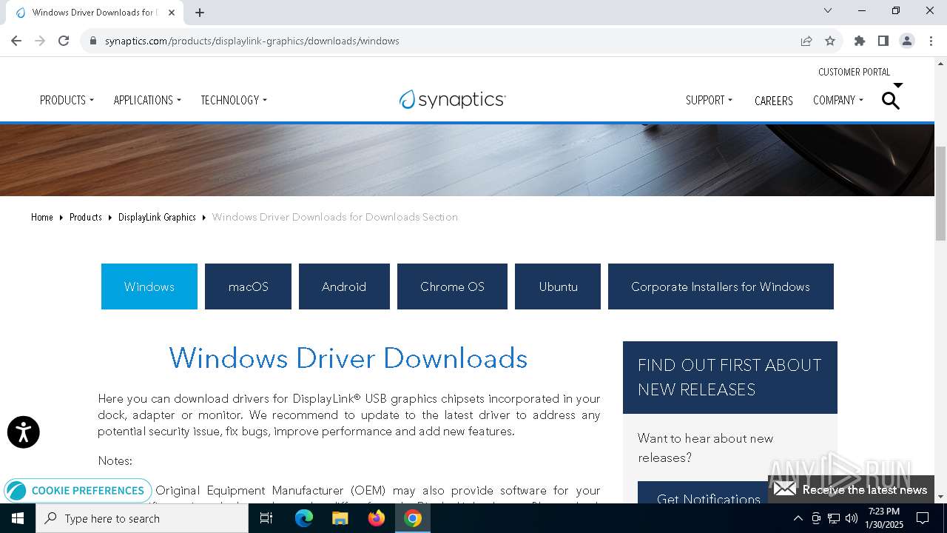The height and width of the screenshot is (533, 947).
Task: Open the tab search chevron
Action: pyautogui.click(x=828, y=10)
